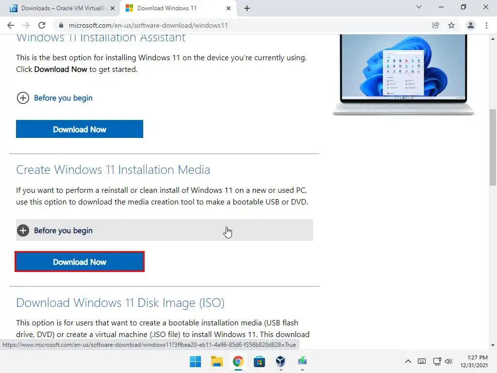
Task: Open a new browser tab
Action: (247, 8)
